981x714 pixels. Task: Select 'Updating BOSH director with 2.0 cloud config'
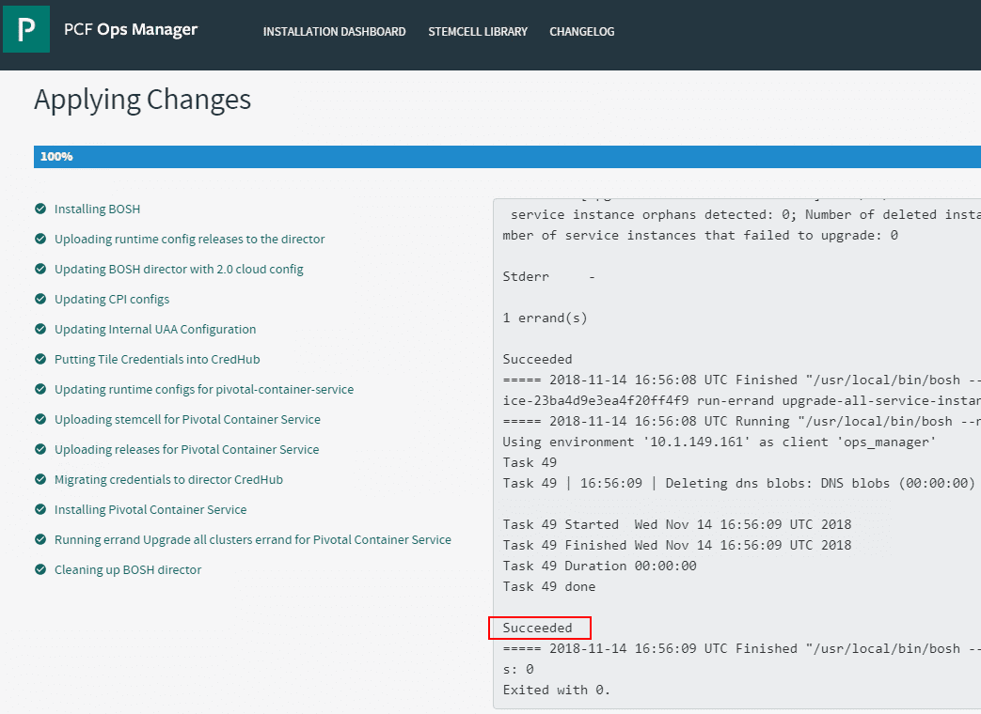179,270
